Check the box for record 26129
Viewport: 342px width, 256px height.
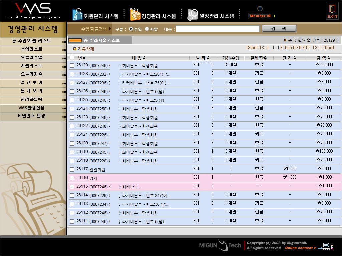pos(72,65)
